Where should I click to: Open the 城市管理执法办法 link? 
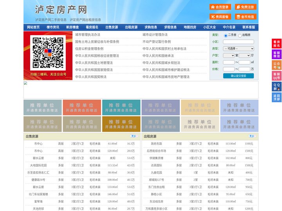pos(88,35)
